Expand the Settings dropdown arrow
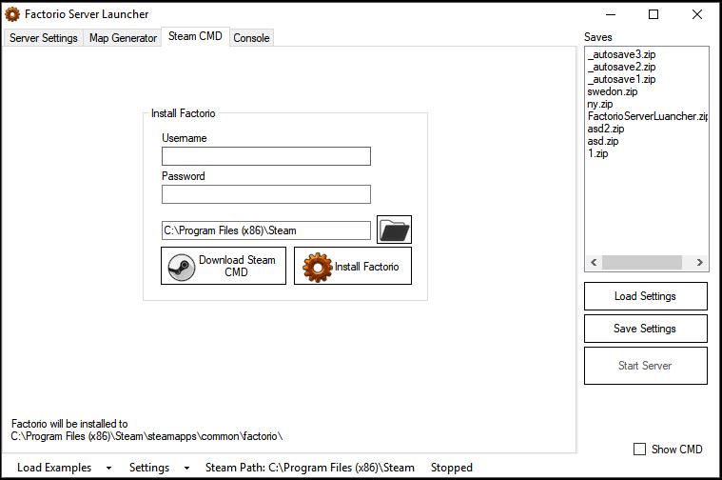722x480 pixels. pos(186,468)
